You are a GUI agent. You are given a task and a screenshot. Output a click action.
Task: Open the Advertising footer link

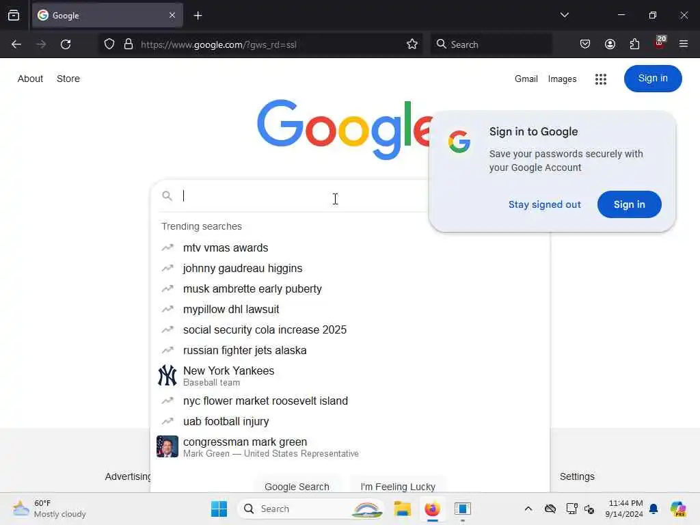click(x=128, y=476)
